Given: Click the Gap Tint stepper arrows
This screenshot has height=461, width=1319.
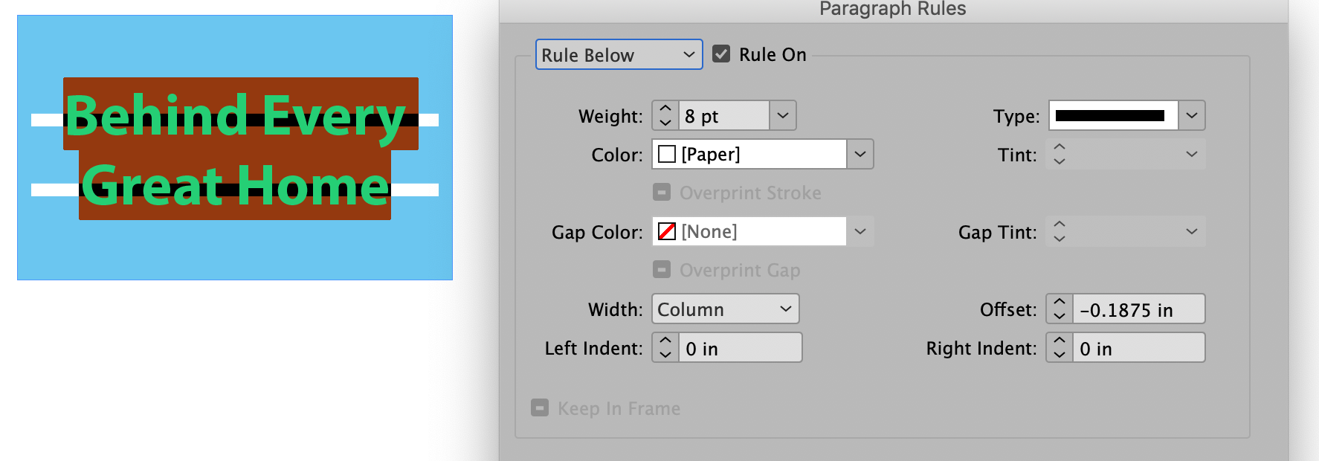Looking at the screenshot, I should coord(1060,232).
